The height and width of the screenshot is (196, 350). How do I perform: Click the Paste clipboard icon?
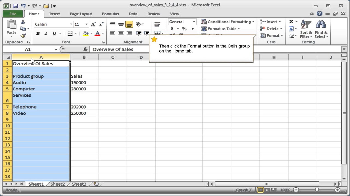(x=11, y=24)
